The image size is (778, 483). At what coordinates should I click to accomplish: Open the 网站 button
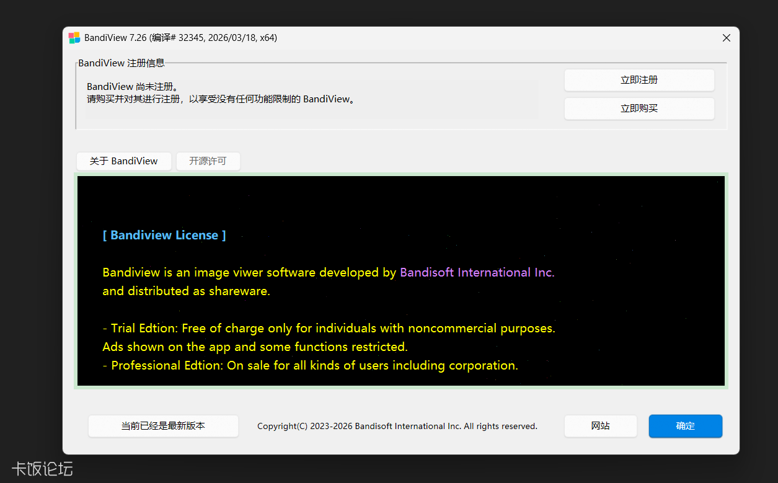[x=600, y=426]
